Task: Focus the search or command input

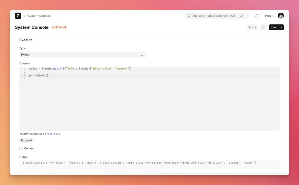Action: coord(219,16)
